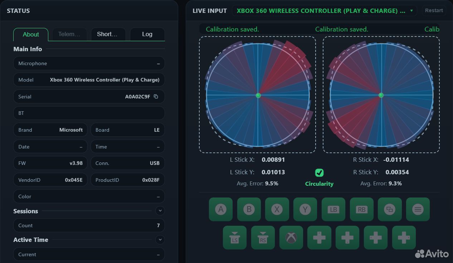Click the D-pad Right indicator
The height and width of the screenshot is (263, 453).
404,238
